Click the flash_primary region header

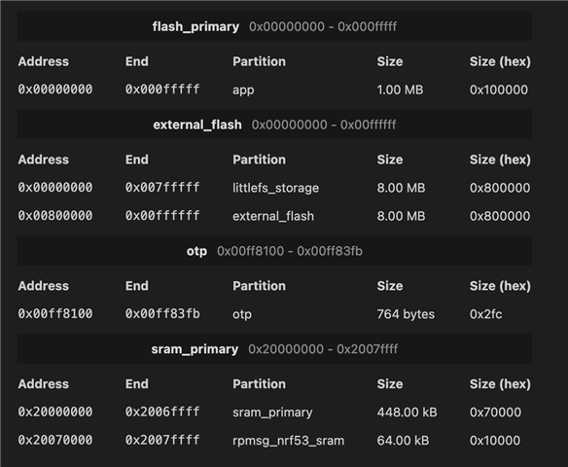click(274, 26)
